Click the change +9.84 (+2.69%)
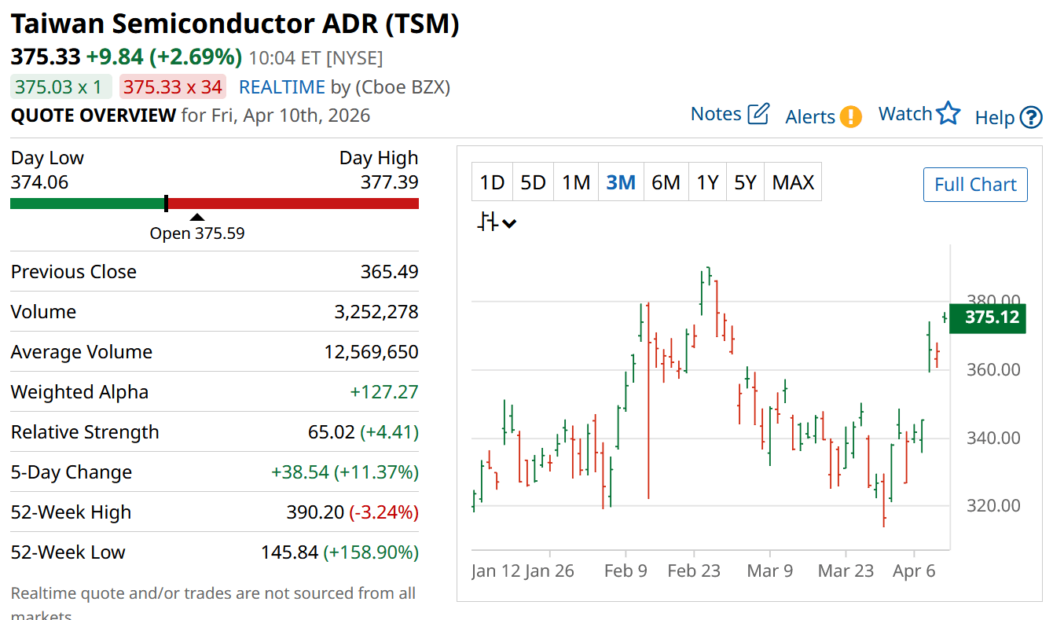 point(164,57)
